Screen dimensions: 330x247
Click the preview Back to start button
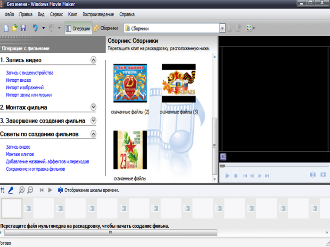[245, 175]
